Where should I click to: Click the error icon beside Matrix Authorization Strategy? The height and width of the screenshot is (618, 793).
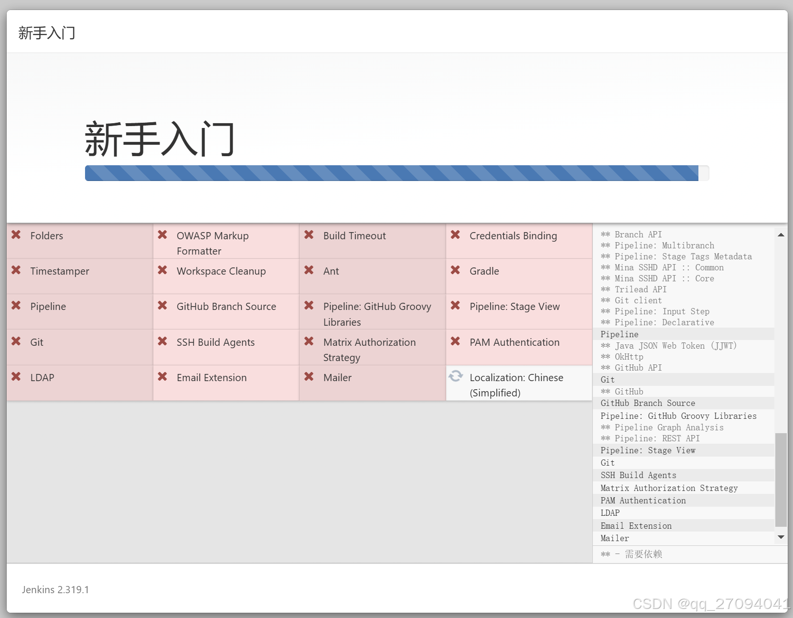pos(310,342)
